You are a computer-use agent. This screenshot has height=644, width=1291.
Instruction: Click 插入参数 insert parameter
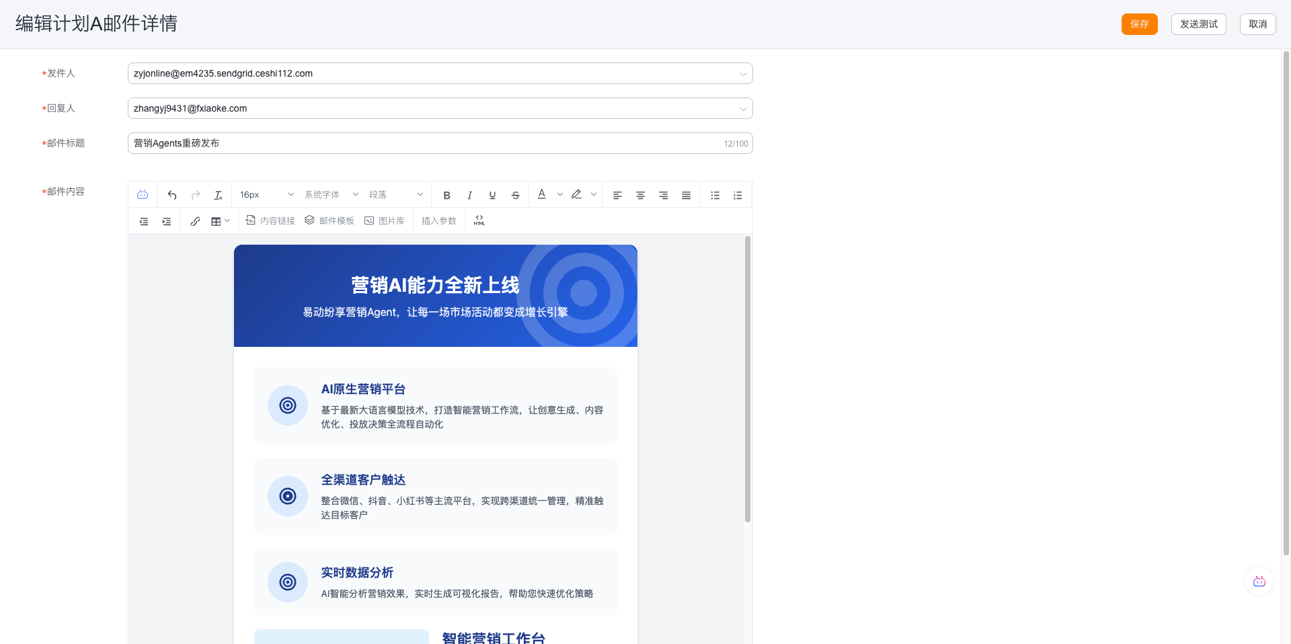pos(439,220)
